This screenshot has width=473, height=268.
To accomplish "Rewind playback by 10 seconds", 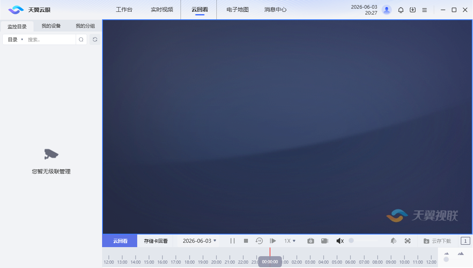I will [x=259, y=241].
